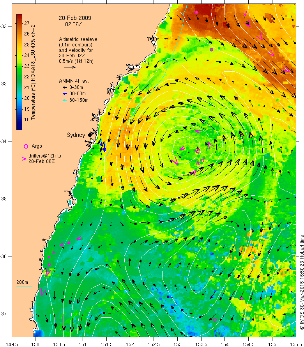Click the 0.5m/s (1kt 12h) scale text
This screenshot has height=347, width=304.
(x=76, y=61)
